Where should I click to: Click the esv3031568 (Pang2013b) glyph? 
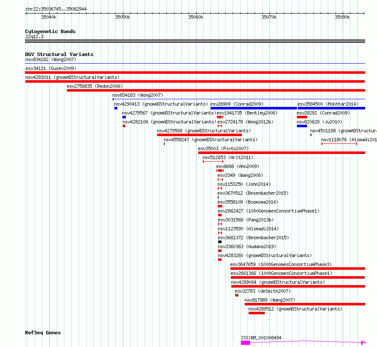point(220,224)
